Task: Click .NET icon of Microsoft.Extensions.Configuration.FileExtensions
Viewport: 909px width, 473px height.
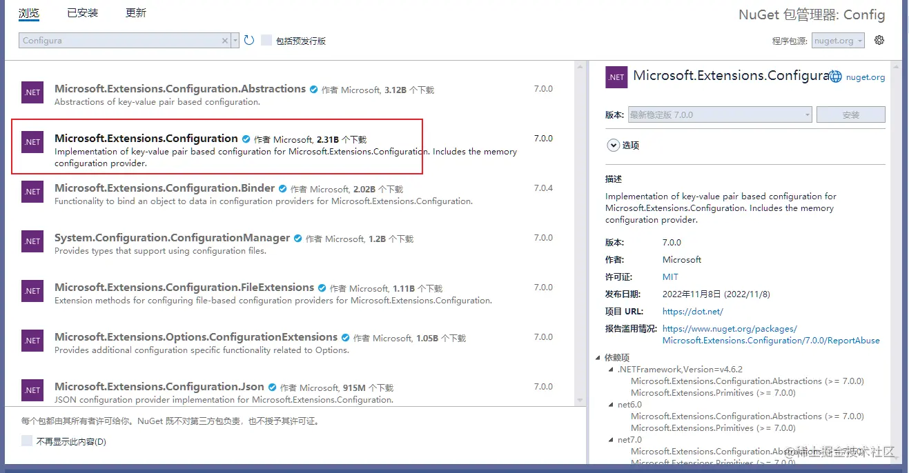Action: click(32, 291)
